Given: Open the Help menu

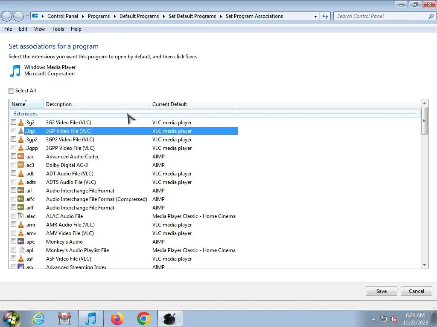Looking at the screenshot, I should tap(76, 29).
